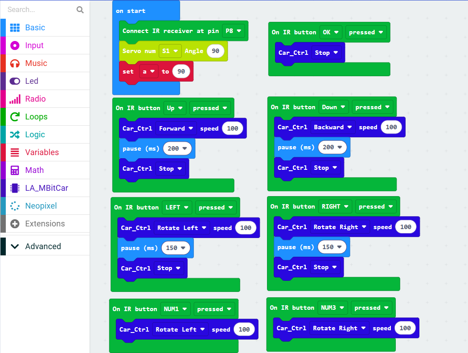Open the P8 pin dropdown
The width and height of the screenshot is (468, 353).
coord(234,31)
